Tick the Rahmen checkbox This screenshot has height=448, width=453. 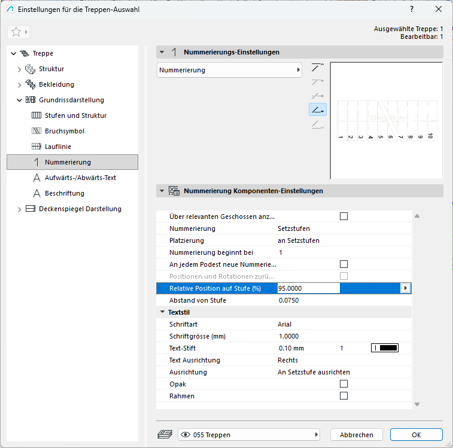tap(343, 395)
